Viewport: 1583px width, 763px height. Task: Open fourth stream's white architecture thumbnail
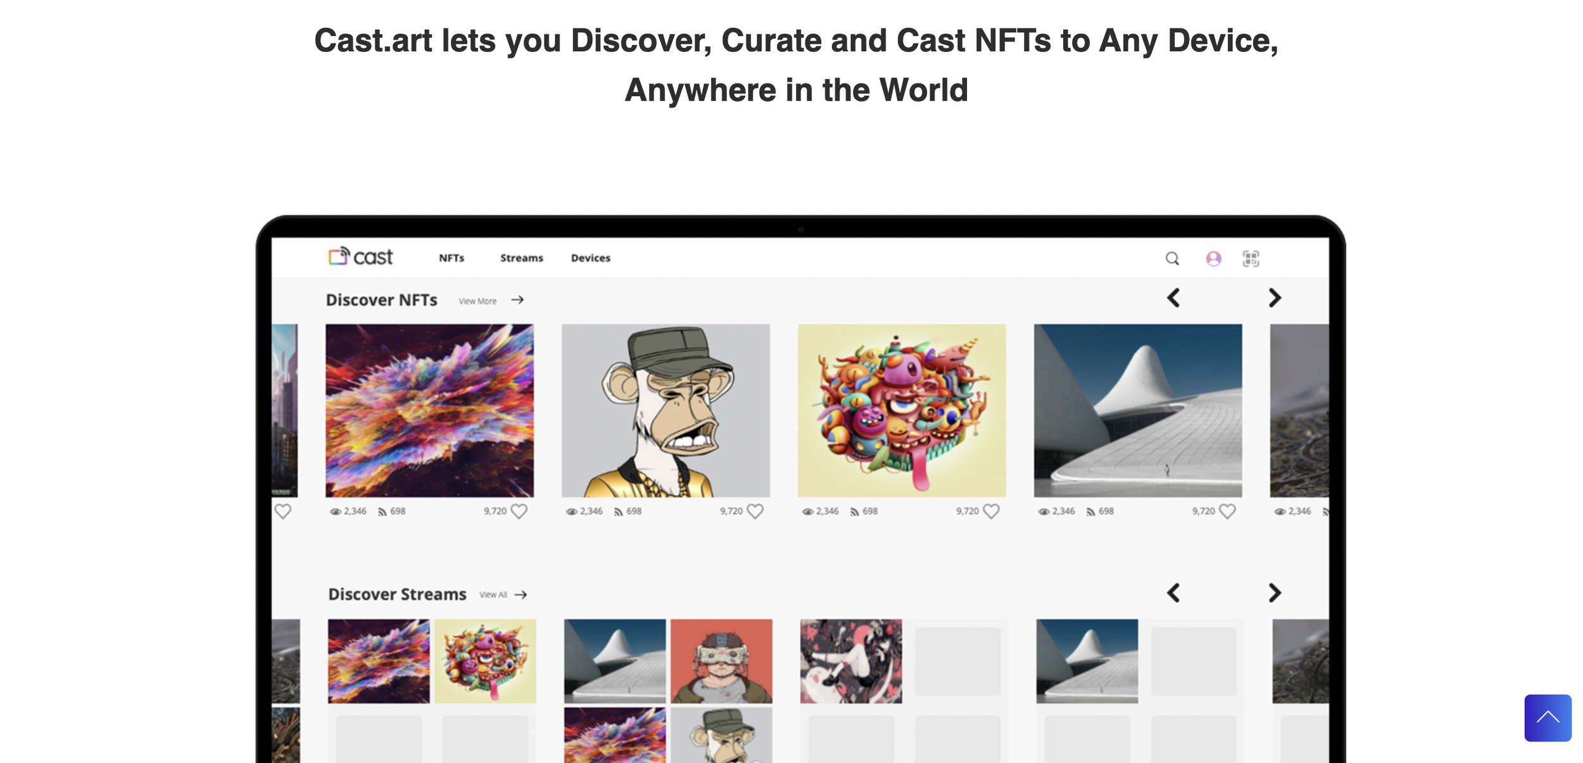point(1087,661)
